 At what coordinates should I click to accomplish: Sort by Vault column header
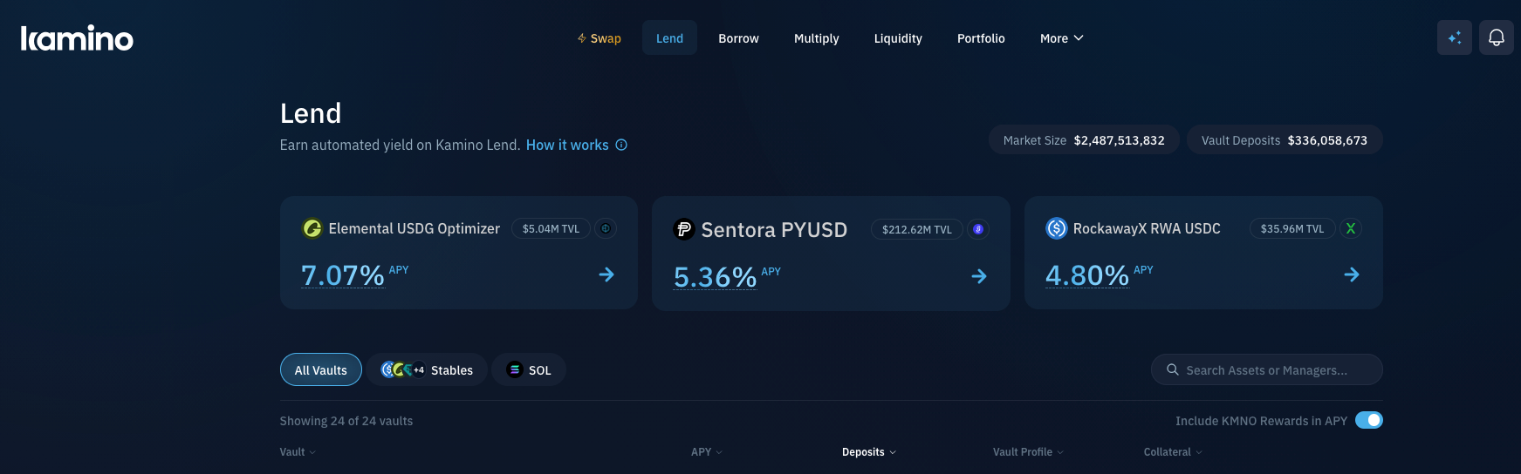tap(298, 452)
